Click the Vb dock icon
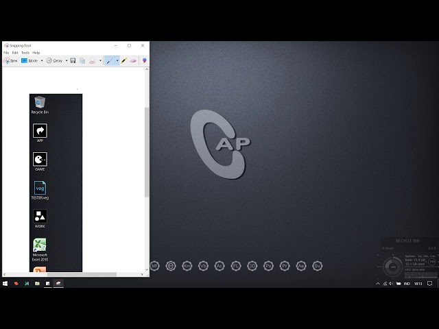The width and height of the screenshot is (439, 329). [203, 266]
